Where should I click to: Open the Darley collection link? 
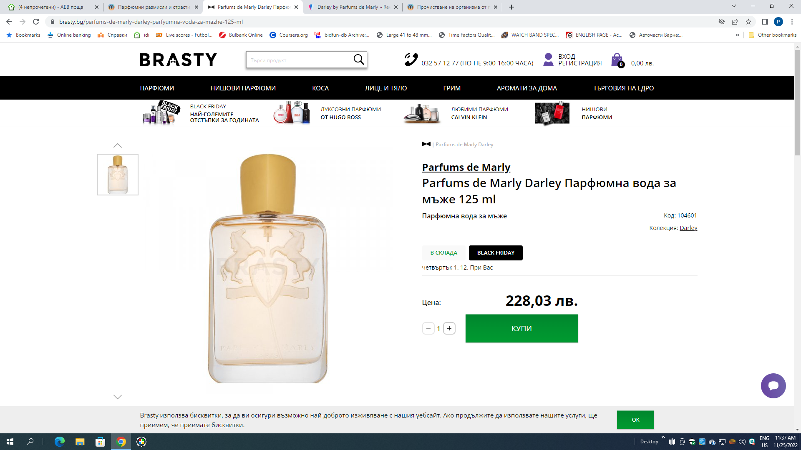point(688,228)
